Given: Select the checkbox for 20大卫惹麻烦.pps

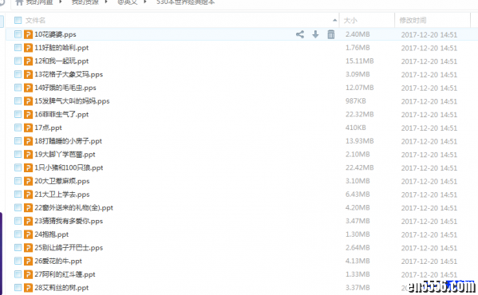Looking at the screenshot, I should (18, 181).
